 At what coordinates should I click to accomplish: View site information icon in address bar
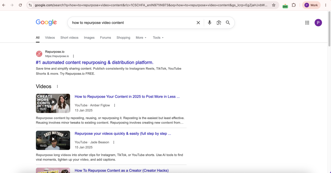pyautogui.click(x=30, y=5)
